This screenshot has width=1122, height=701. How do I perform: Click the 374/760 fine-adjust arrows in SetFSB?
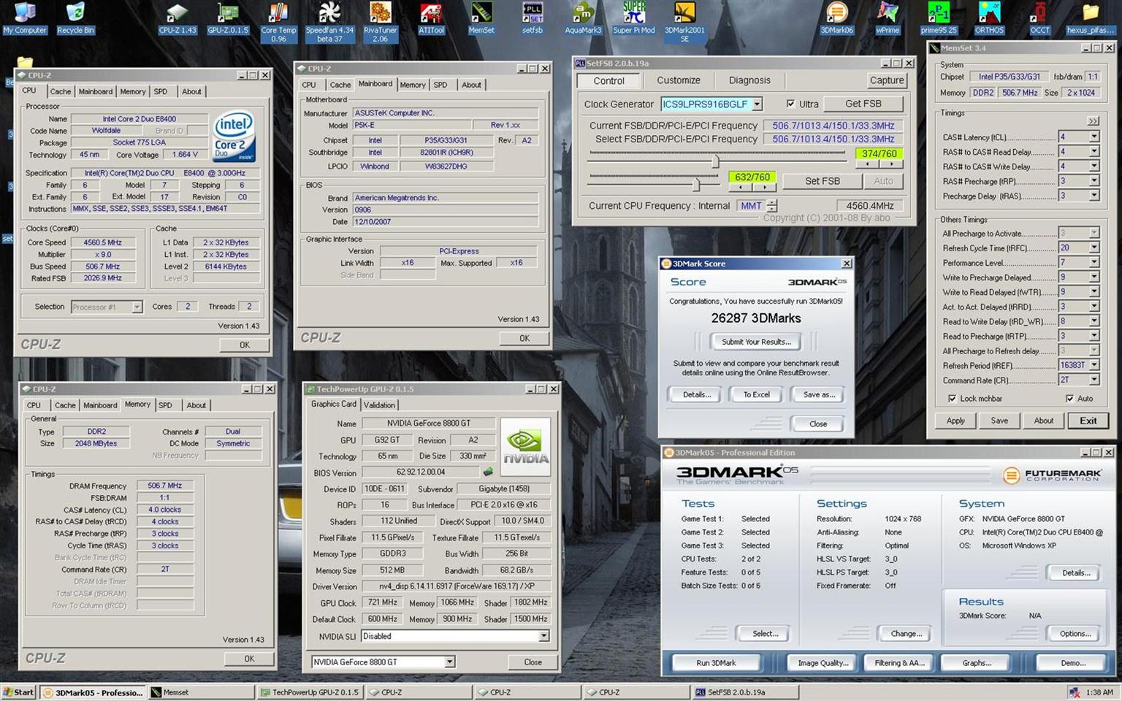(879, 164)
